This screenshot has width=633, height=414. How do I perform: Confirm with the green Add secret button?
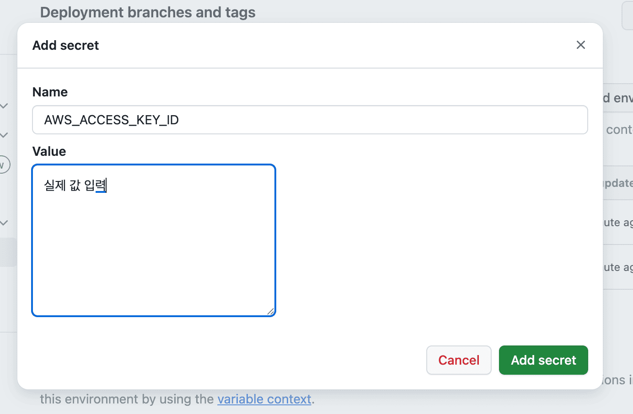tap(543, 360)
